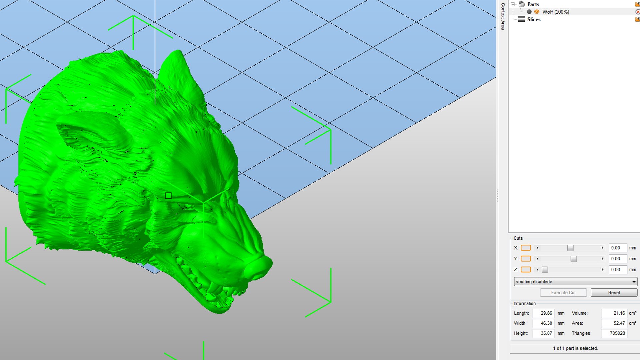This screenshot has height=360, width=640.
Task: Click the Y cut slider left arrow
Action: point(537,259)
